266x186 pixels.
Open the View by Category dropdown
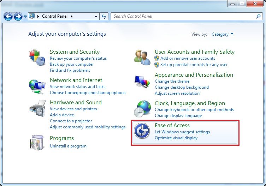click(x=223, y=34)
